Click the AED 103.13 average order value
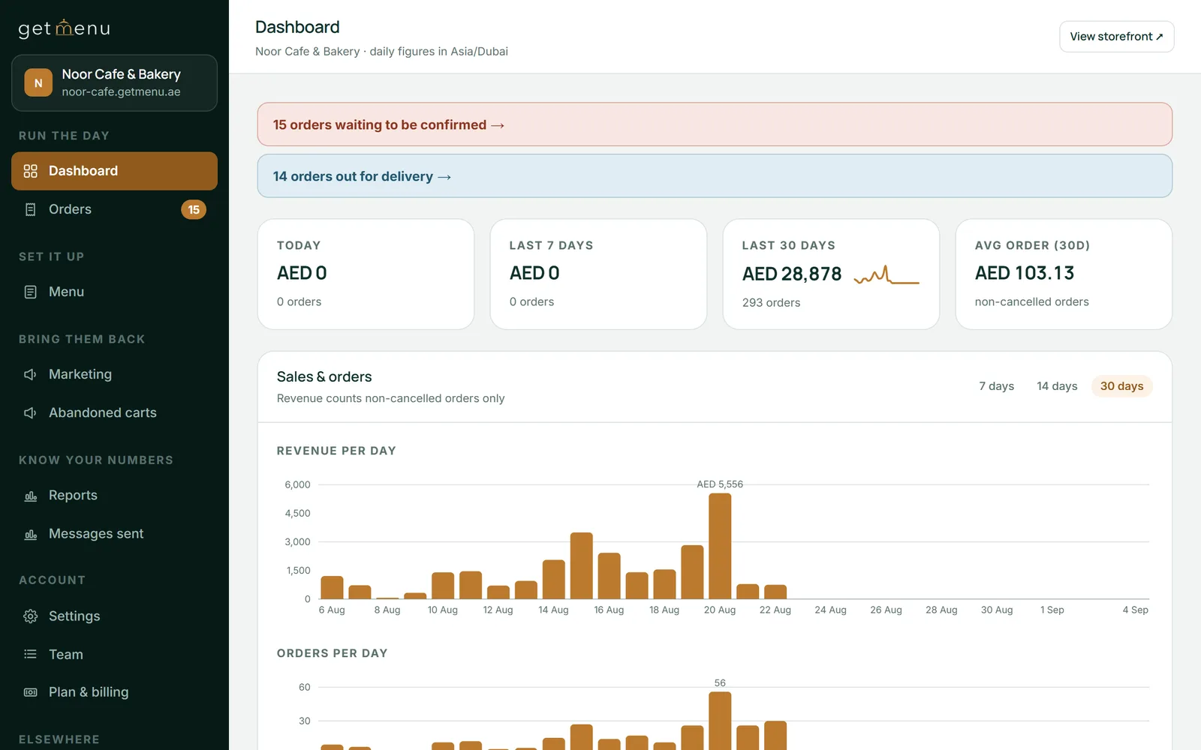This screenshot has height=750, width=1201. (1025, 273)
